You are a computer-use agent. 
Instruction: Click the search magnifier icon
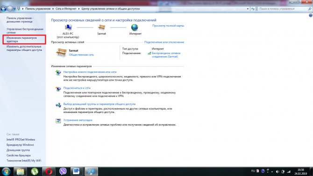pos(310,9)
